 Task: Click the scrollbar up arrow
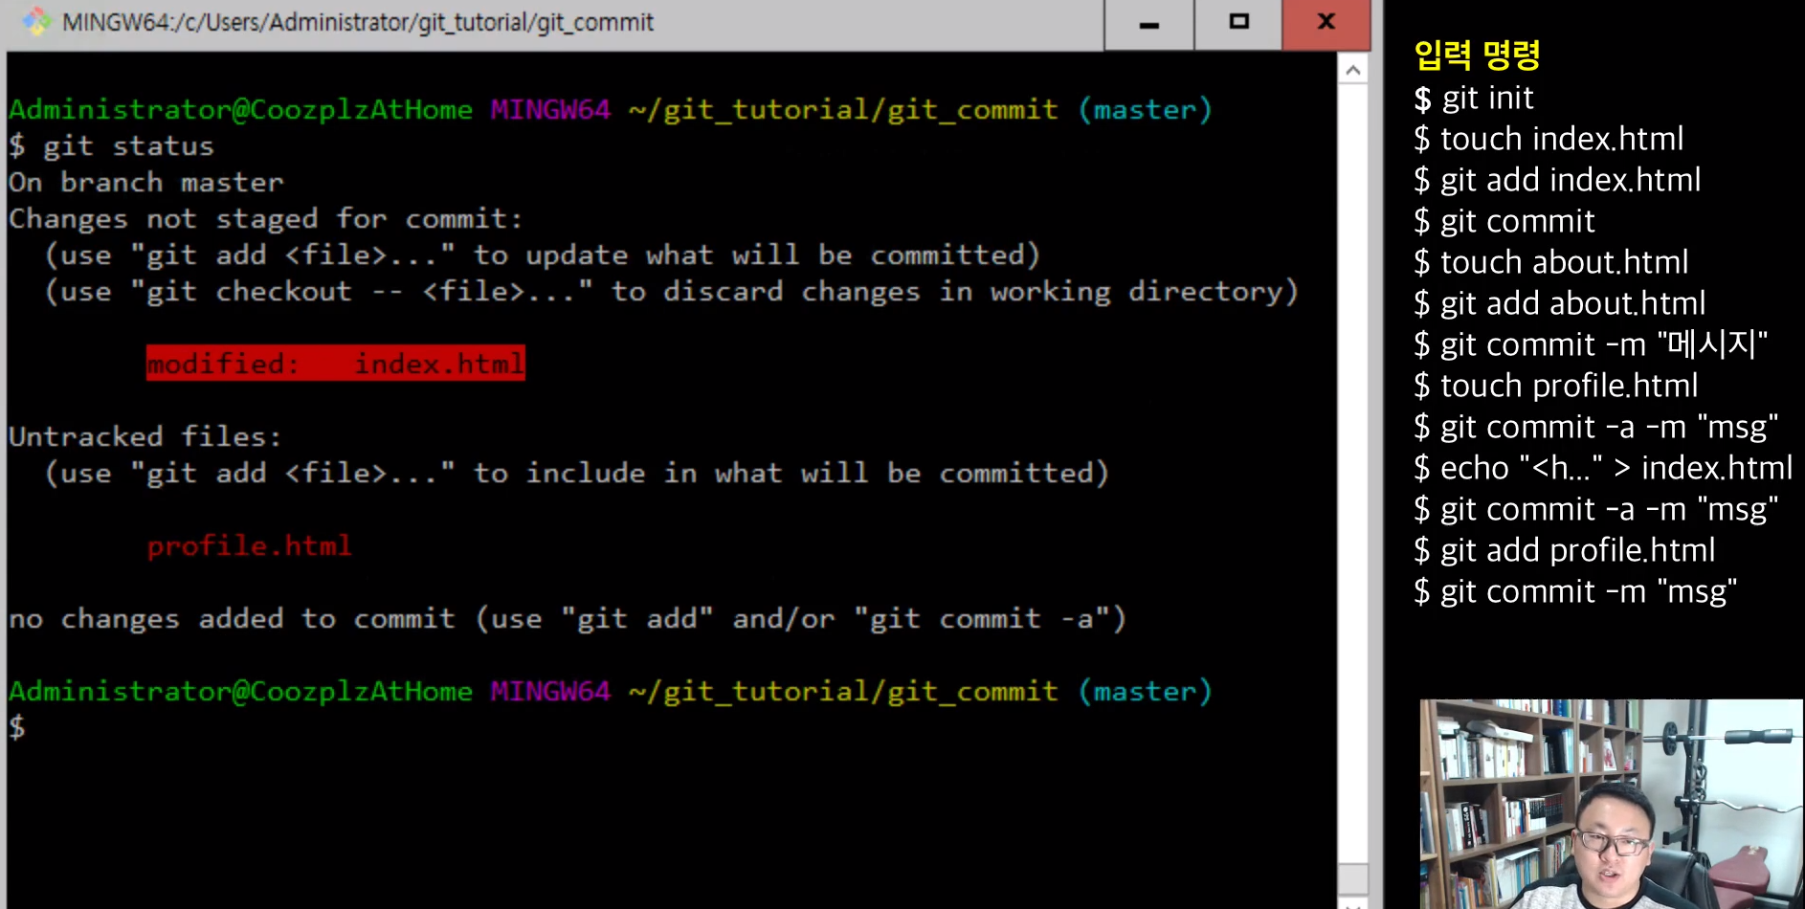[x=1352, y=70]
